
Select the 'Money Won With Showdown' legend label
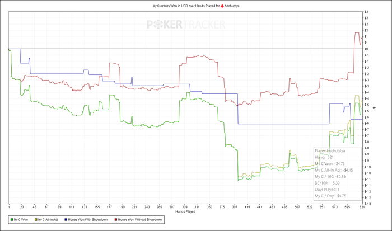tap(88, 220)
